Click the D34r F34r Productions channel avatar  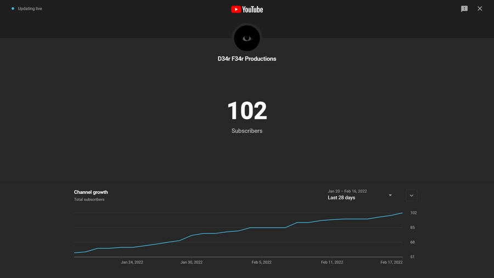click(x=247, y=38)
